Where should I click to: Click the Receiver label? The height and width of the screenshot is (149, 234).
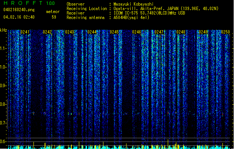click(x=76, y=13)
